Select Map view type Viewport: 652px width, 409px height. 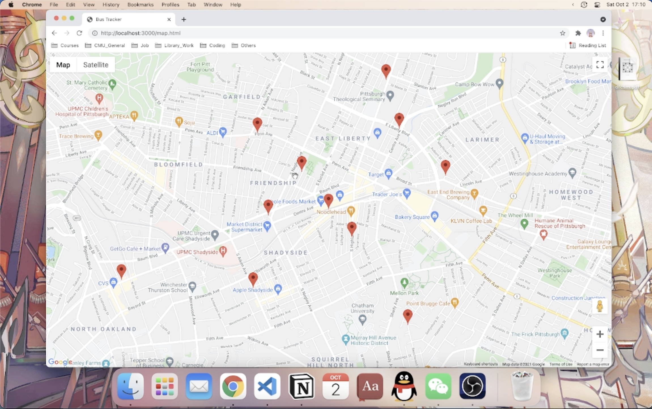coord(63,65)
